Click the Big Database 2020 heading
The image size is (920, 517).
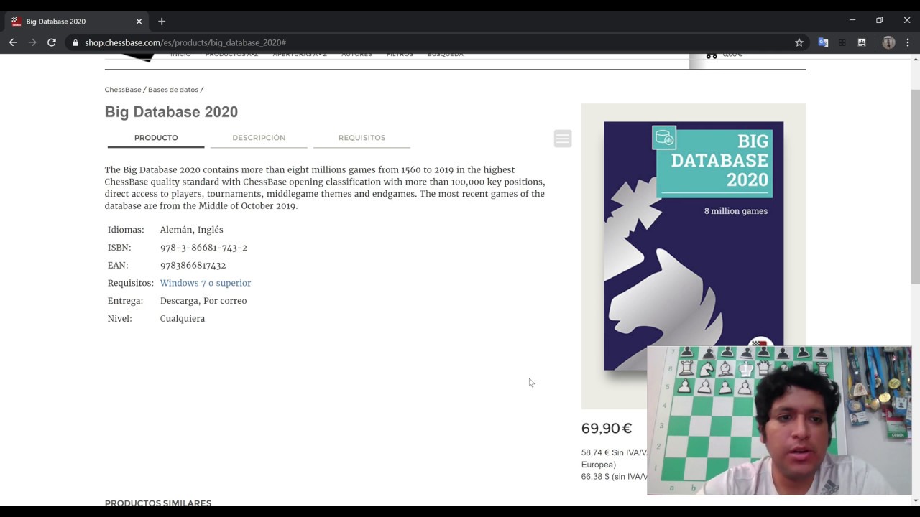pos(171,112)
